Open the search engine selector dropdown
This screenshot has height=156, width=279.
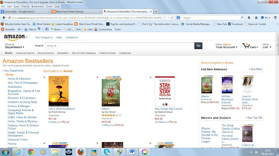pyautogui.click(x=179, y=18)
